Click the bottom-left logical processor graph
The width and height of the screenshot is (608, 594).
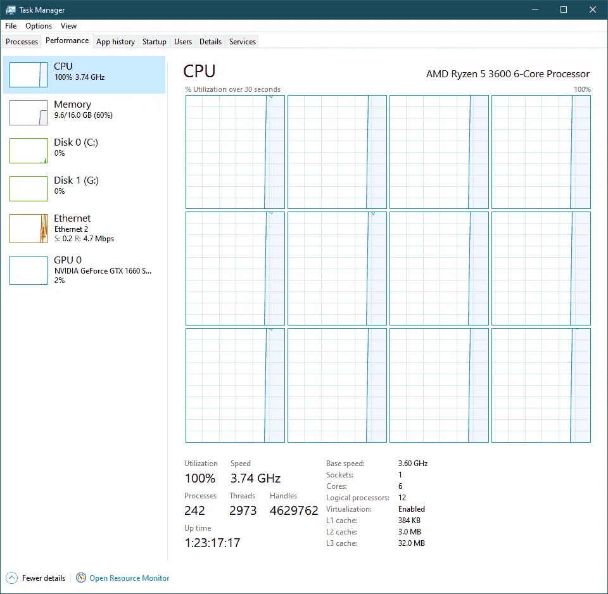pyautogui.click(x=235, y=386)
